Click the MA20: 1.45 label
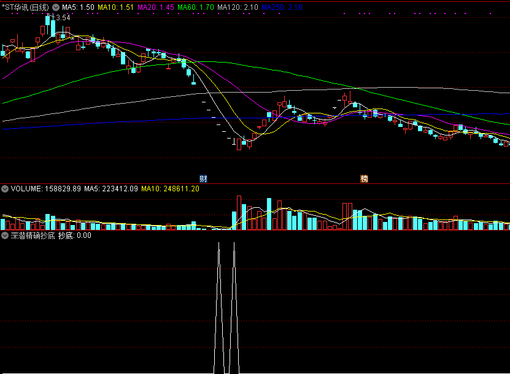 [156, 7]
